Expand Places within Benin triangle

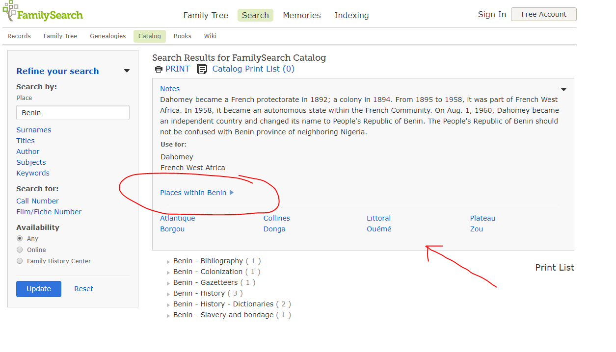pos(232,193)
